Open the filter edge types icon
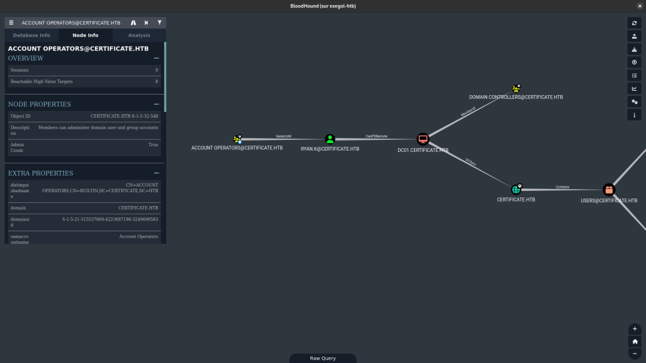The height and width of the screenshot is (363, 646). (160, 23)
